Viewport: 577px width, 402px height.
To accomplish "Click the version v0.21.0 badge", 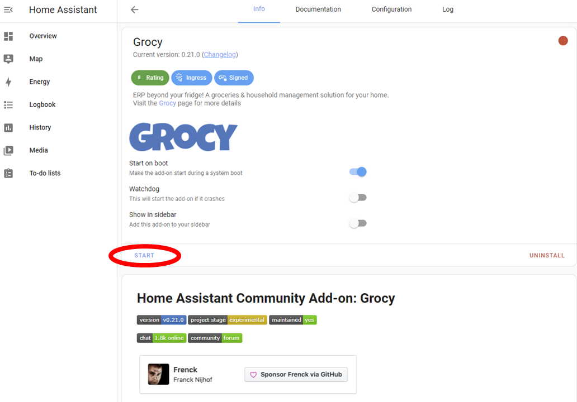I will click(162, 320).
